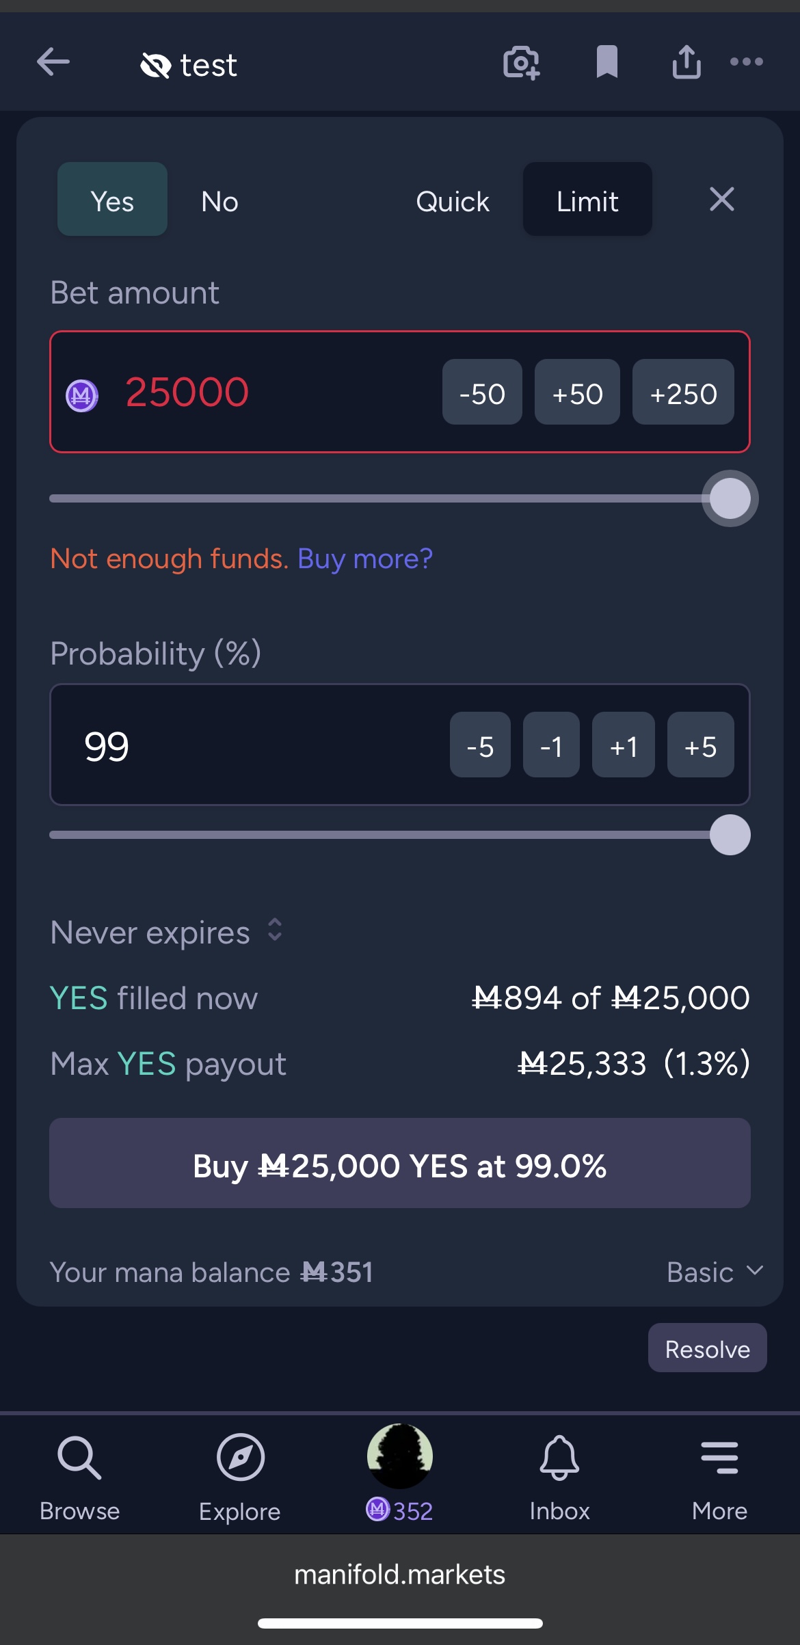Bookmark this market

click(x=606, y=62)
